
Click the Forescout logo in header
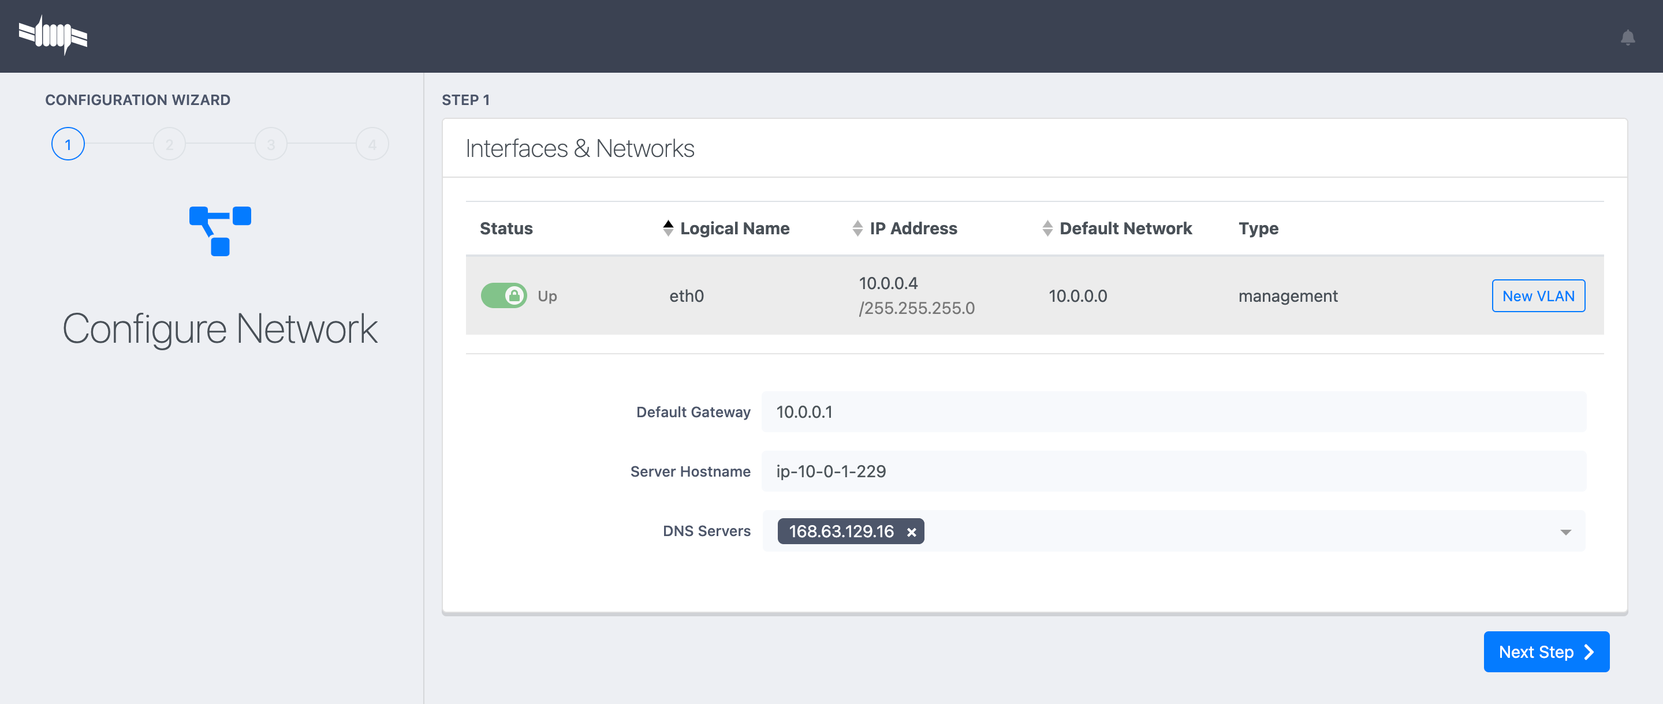53,35
